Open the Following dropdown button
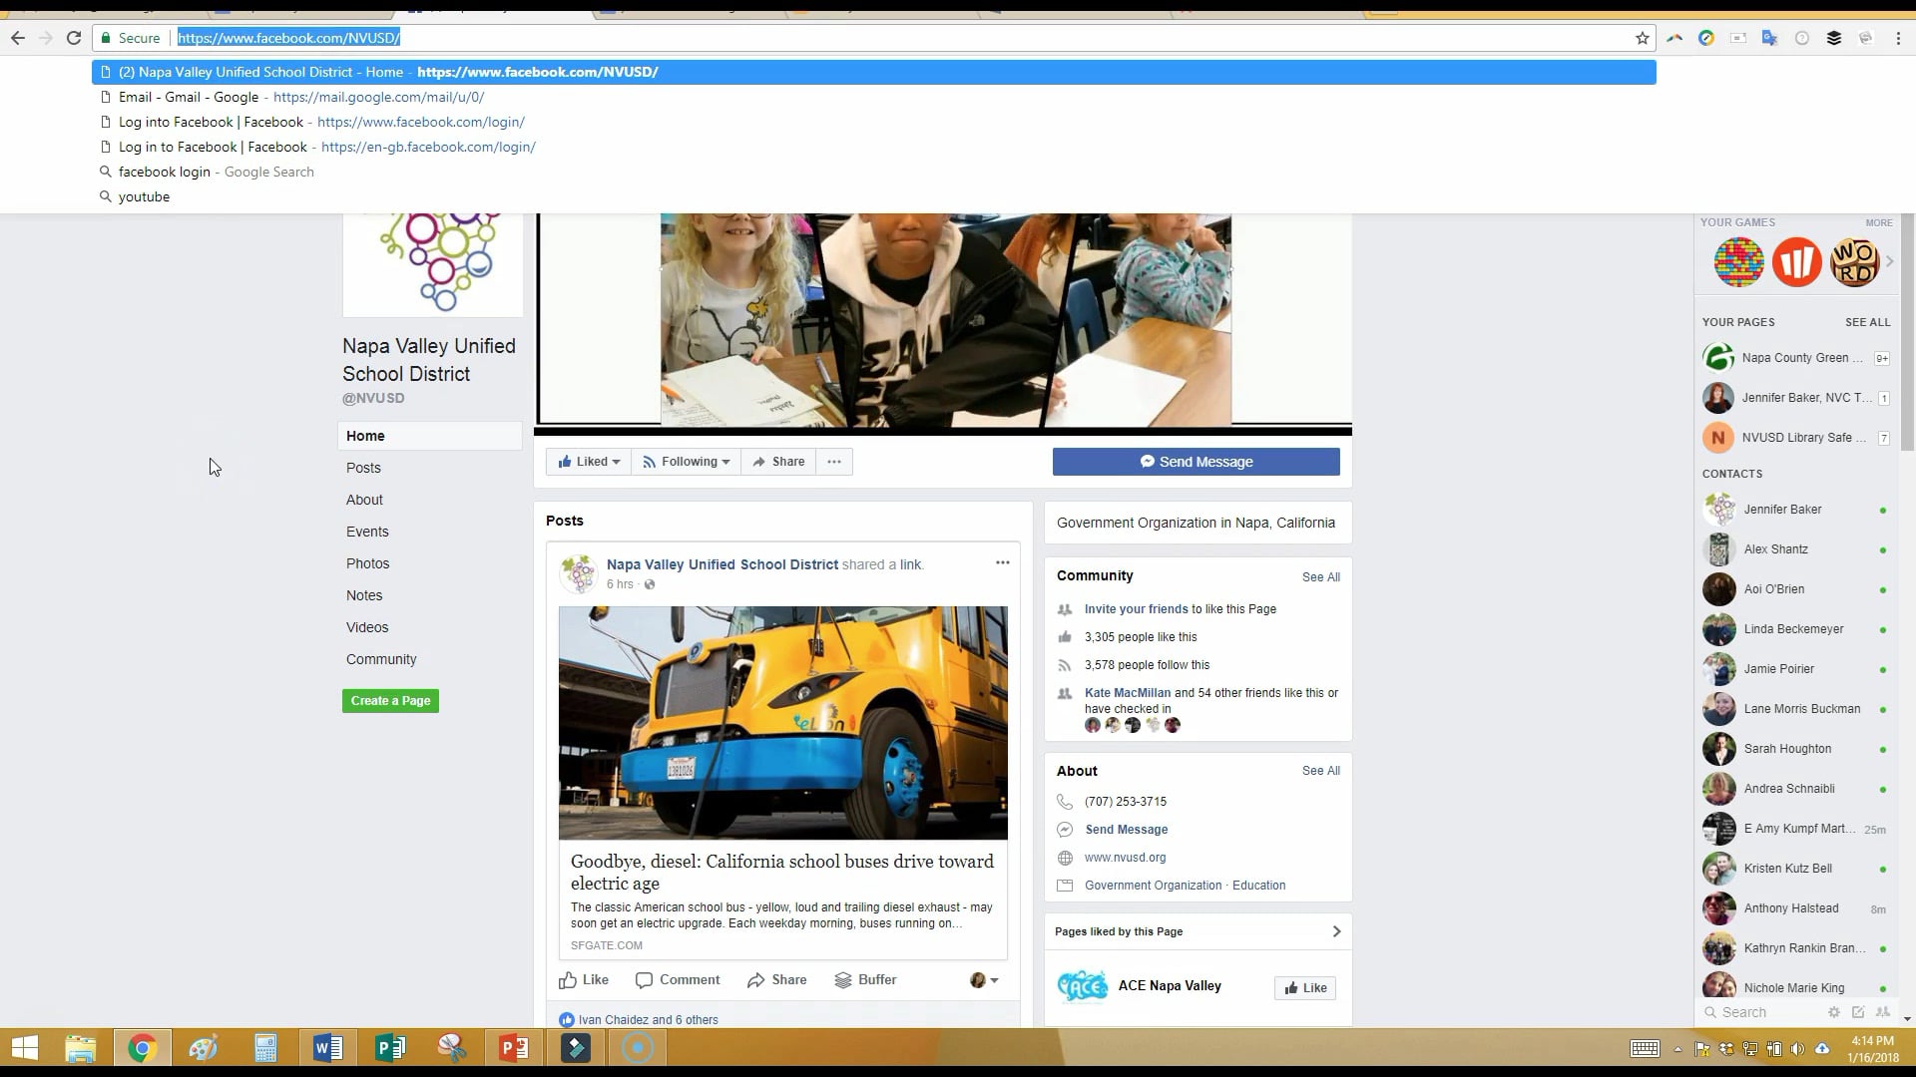Screen dimensions: 1916x1077 tap(686, 462)
